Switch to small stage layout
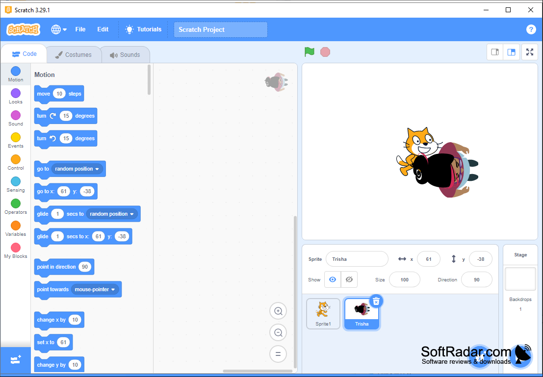The width and height of the screenshot is (543, 377). click(x=495, y=52)
